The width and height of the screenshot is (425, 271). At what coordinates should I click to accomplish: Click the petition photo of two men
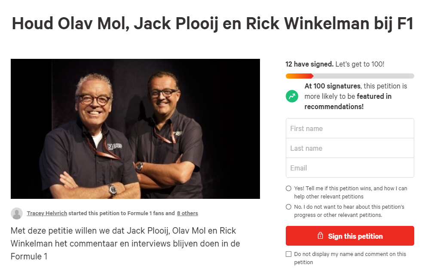click(135, 129)
